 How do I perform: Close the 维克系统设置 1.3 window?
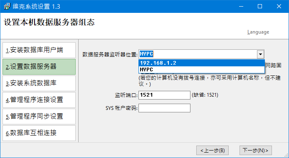coord(279,7)
